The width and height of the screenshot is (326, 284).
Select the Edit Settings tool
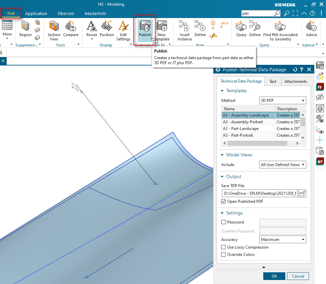click(123, 29)
